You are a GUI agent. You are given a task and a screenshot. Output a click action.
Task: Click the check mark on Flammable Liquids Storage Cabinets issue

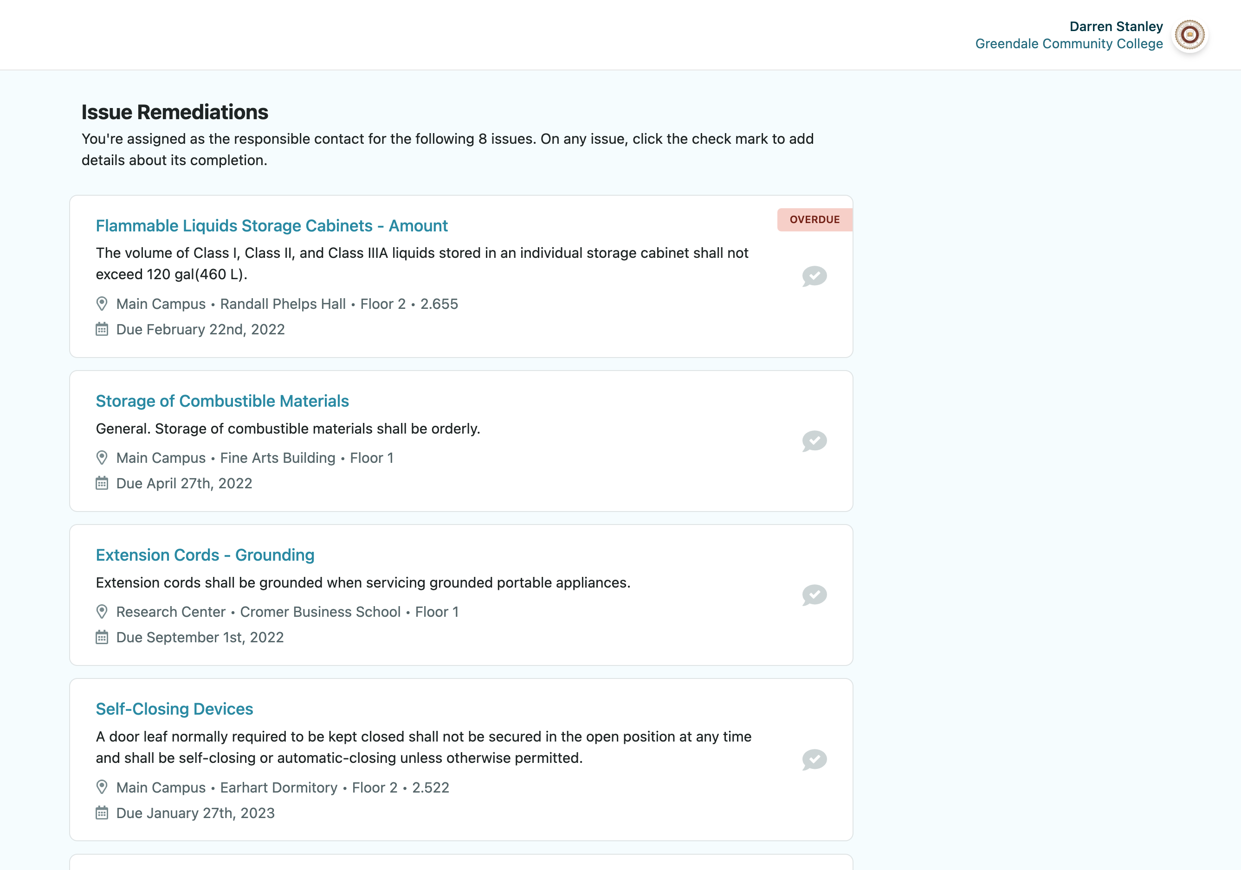point(814,276)
